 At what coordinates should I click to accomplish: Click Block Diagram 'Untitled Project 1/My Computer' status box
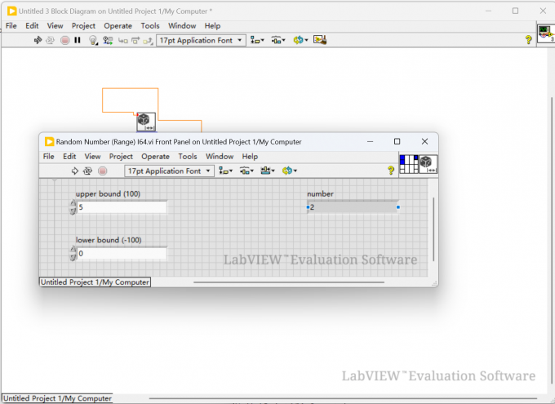click(x=57, y=398)
